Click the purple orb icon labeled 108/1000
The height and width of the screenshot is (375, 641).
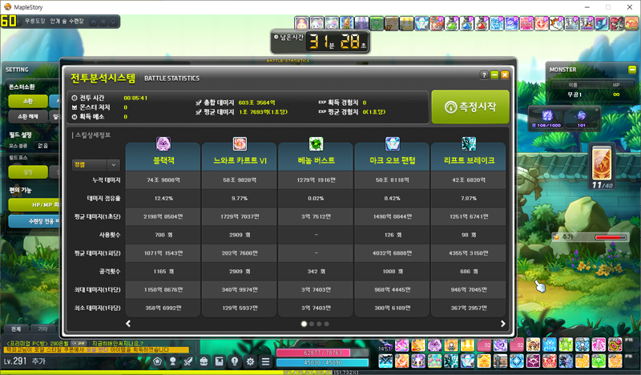(x=547, y=115)
